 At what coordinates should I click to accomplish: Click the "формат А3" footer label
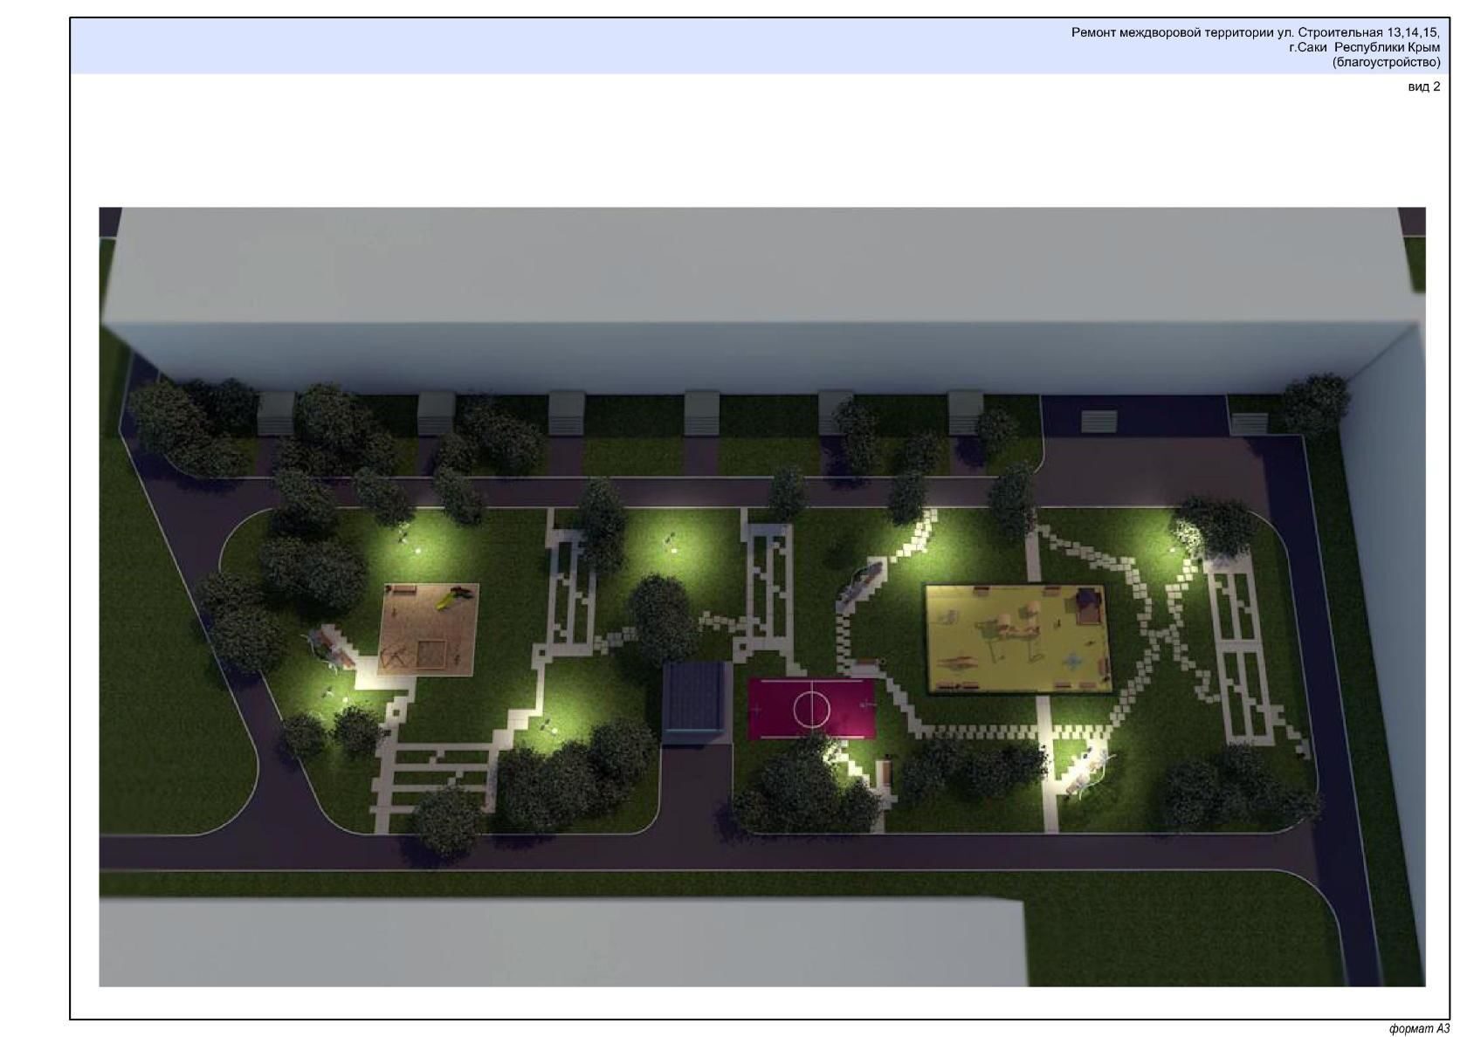[x=1419, y=1028]
